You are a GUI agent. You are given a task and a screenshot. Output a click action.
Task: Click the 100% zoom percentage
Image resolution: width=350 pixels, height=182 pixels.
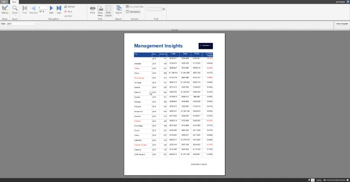click(x=319, y=180)
